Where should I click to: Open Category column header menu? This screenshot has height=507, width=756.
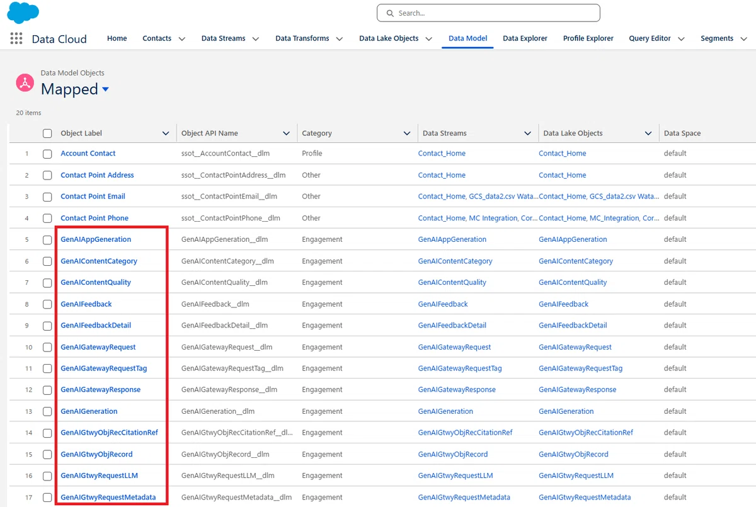pyautogui.click(x=407, y=134)
